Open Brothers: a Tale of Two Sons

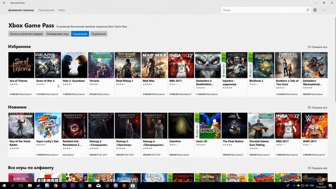point(288,74)
